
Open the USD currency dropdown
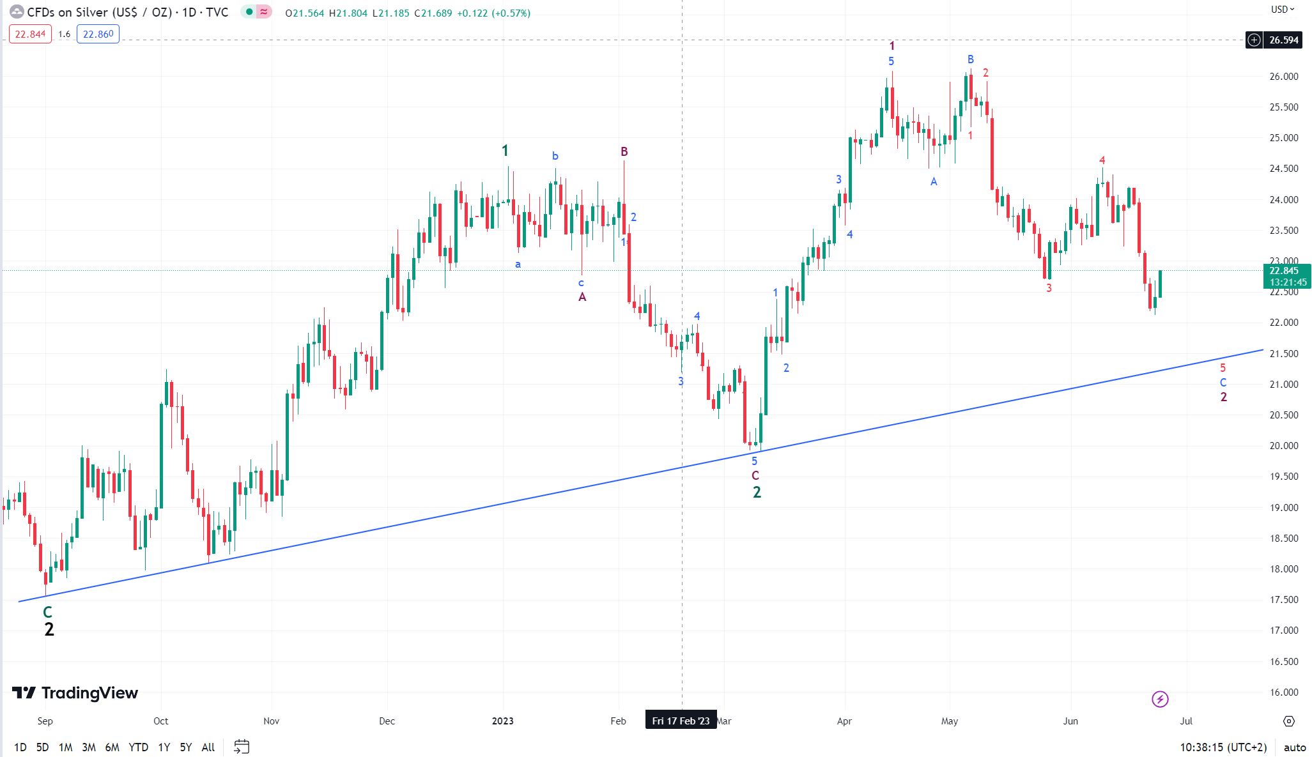point(1282,9)
